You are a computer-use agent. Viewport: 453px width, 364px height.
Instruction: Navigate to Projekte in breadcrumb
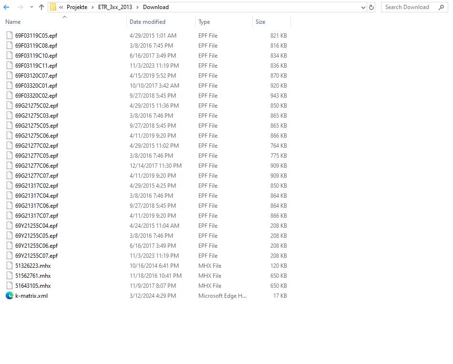[77, 7]
